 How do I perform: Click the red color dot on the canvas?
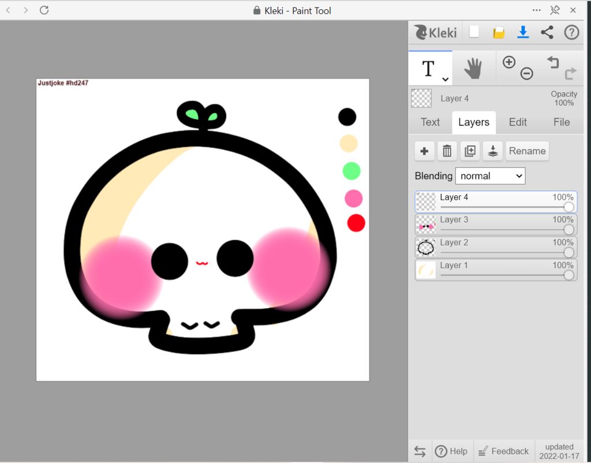[x=356, y=223]
